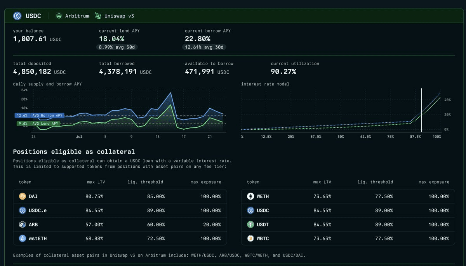
Task: Click the Positions eligible as collateral heading
Action: click(x=74, y=152)
